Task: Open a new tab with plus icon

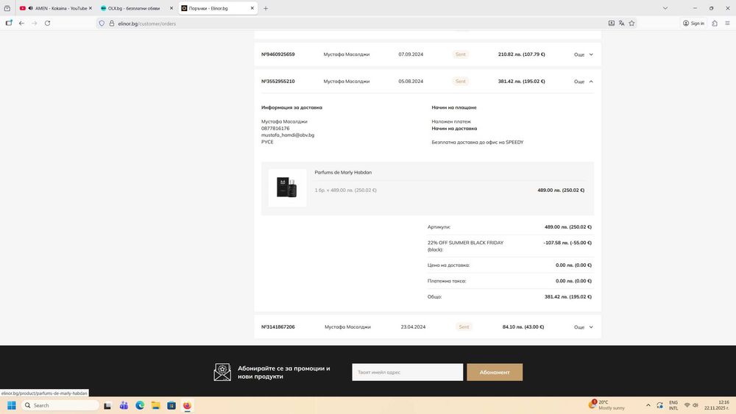Action: [266, 8]
